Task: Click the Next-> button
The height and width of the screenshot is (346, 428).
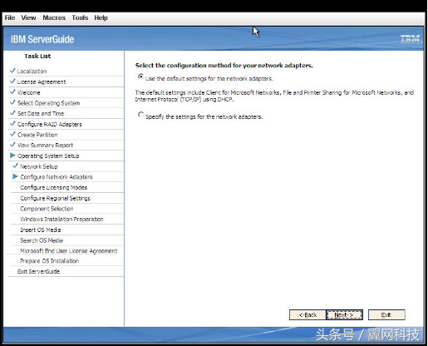Action: point(344,315)
